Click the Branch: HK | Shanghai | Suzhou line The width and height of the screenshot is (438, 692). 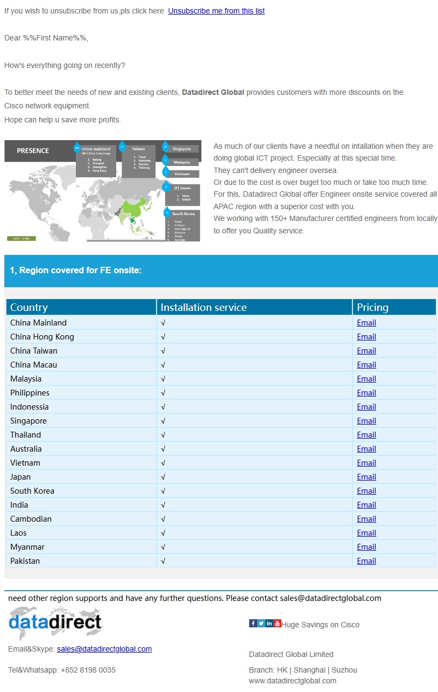click(303, 670)
